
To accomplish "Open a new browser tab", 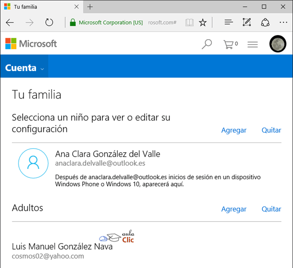I will coord(90,7).
